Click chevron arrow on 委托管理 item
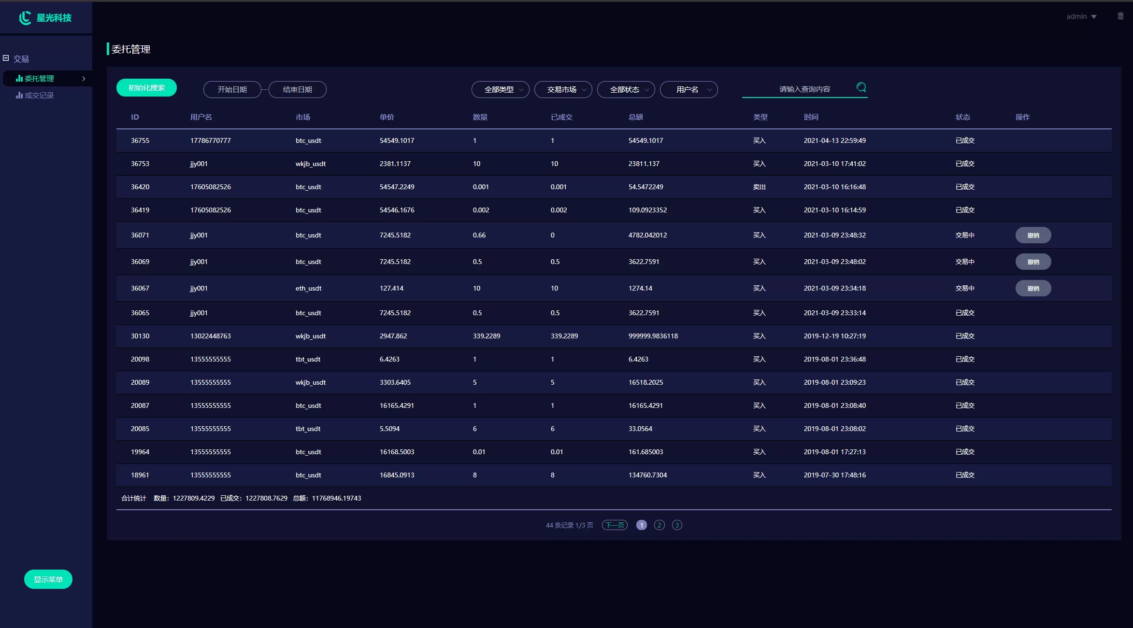 tap(84, 79)
